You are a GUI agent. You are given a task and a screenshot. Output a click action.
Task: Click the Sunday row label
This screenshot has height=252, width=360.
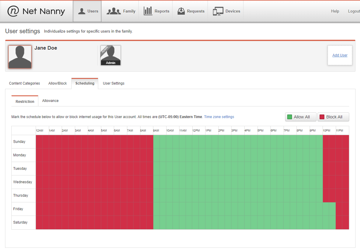click(x=19, y=142)
